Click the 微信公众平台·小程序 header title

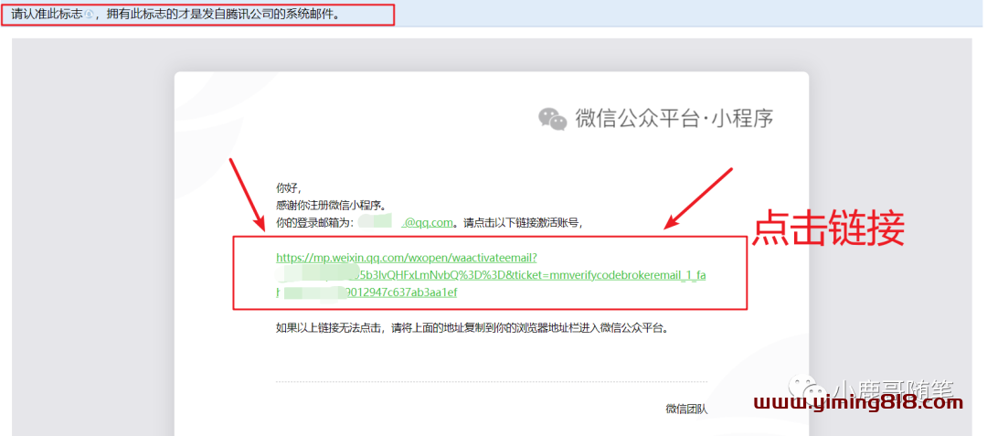pos(674,119)
